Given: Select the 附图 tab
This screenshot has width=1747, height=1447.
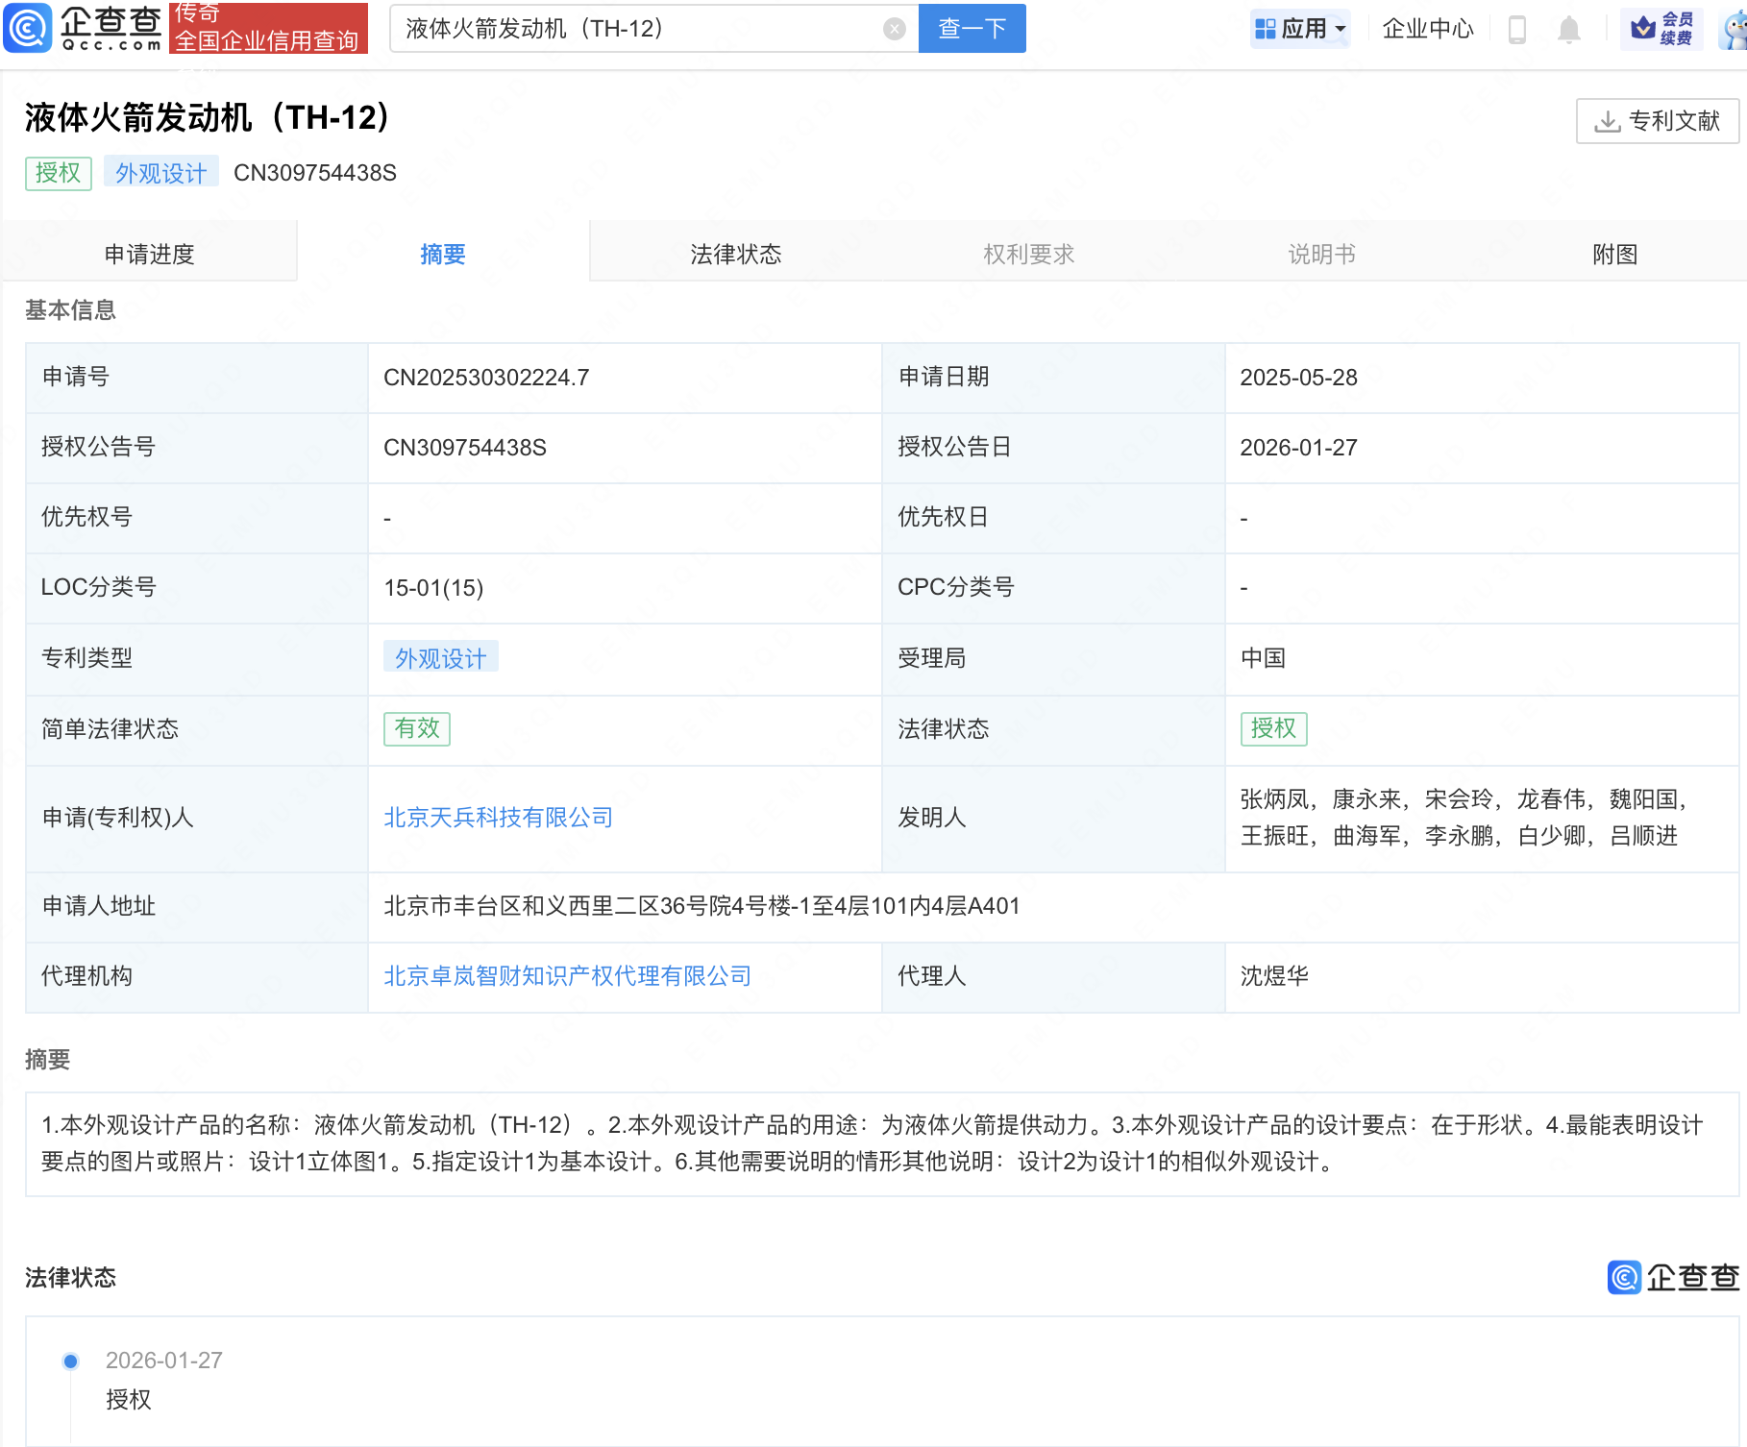Looking at the screenshot, I should click(1614, 254).
